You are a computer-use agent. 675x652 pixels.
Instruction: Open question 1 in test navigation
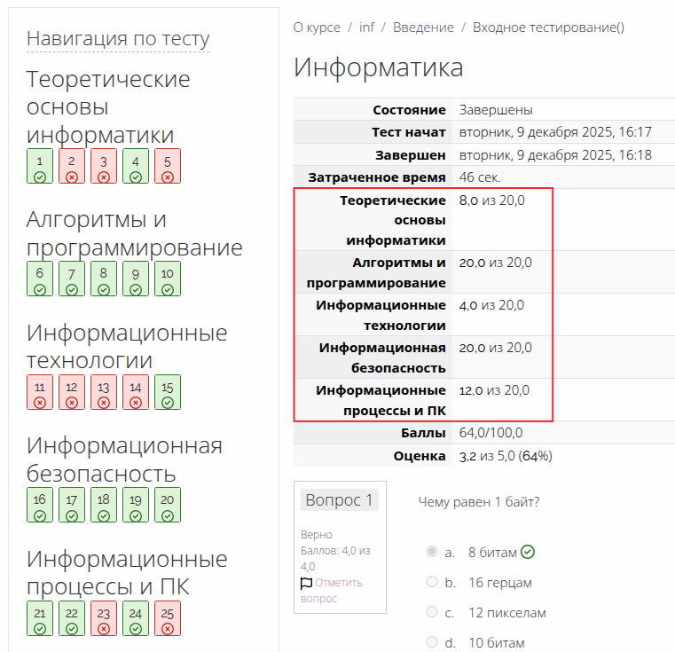click(40, 167)
